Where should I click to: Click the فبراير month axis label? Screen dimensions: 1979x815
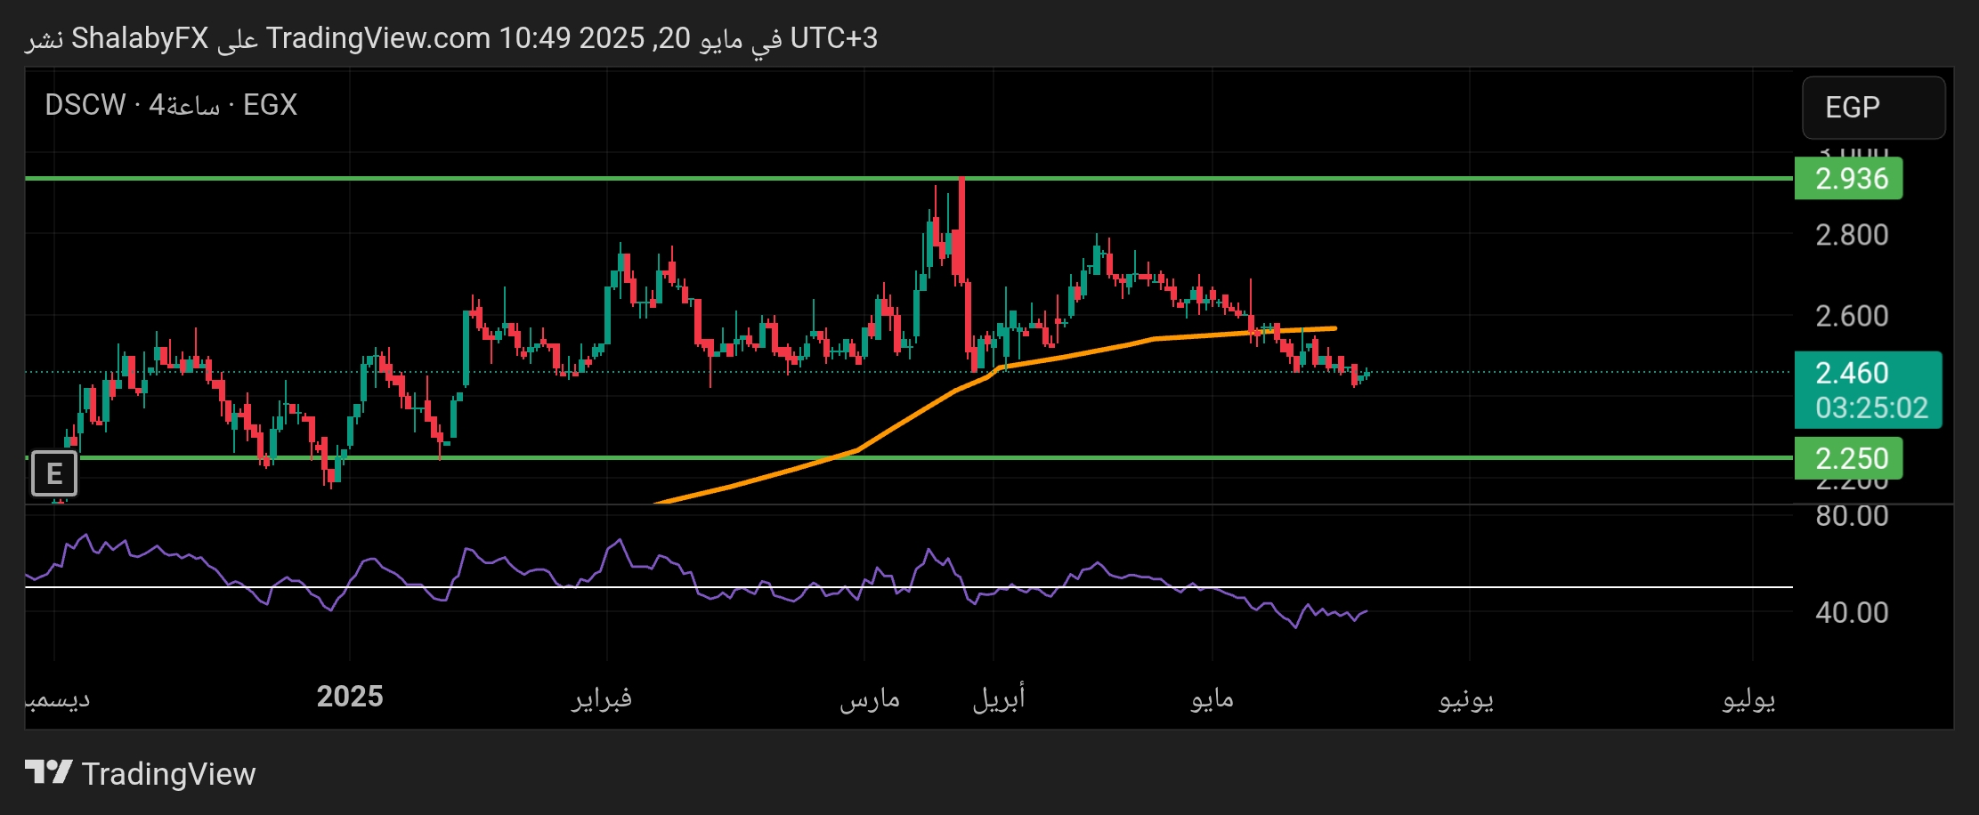pyautogui.click(x=602, y=698)
